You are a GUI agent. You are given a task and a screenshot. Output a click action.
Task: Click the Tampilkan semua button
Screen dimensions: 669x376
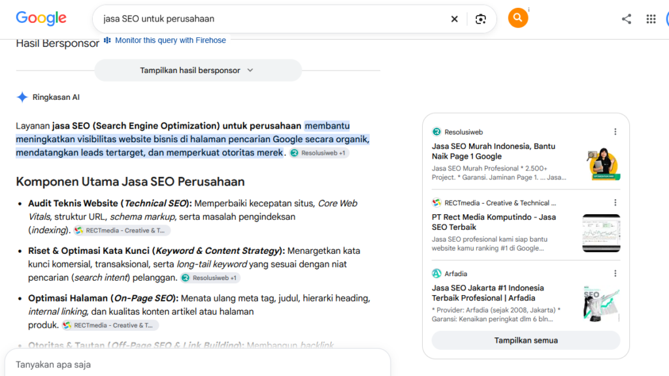(526, 340)
